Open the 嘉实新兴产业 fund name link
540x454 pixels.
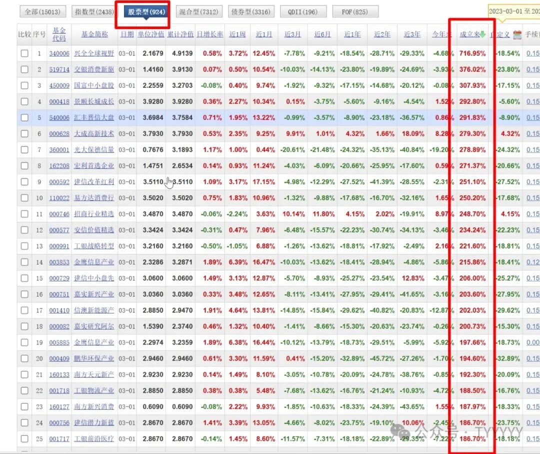(x=94, y=294)
